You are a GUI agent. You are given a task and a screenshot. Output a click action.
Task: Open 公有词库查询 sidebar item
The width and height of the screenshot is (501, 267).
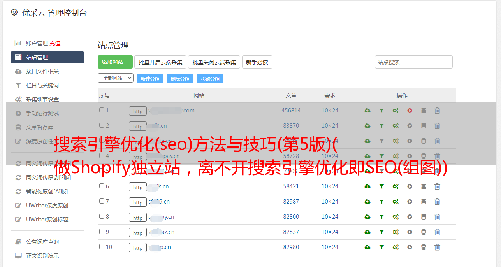tap(42, 242)
